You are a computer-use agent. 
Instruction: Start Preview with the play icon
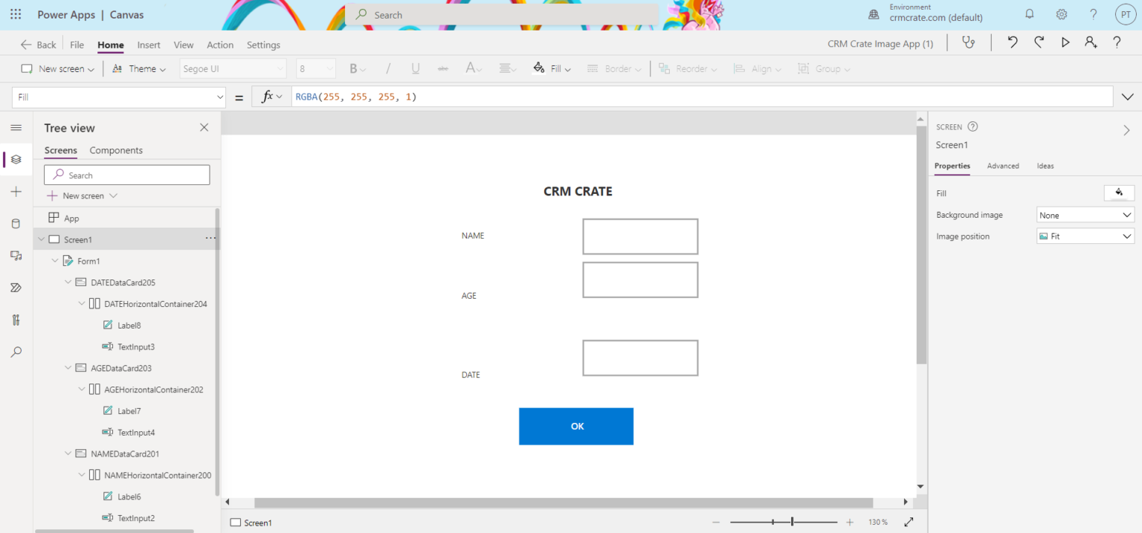[1065, 42]
